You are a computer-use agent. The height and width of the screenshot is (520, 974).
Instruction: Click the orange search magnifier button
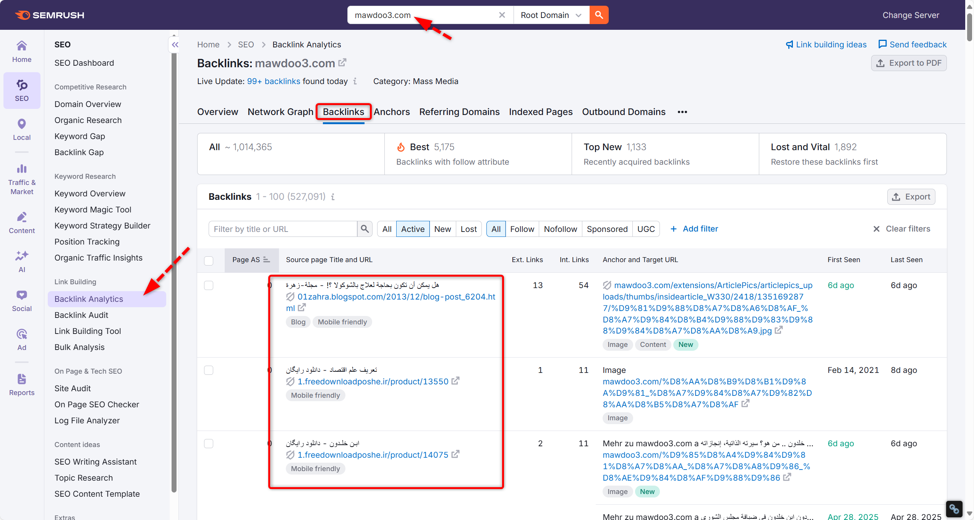point(599,15)
